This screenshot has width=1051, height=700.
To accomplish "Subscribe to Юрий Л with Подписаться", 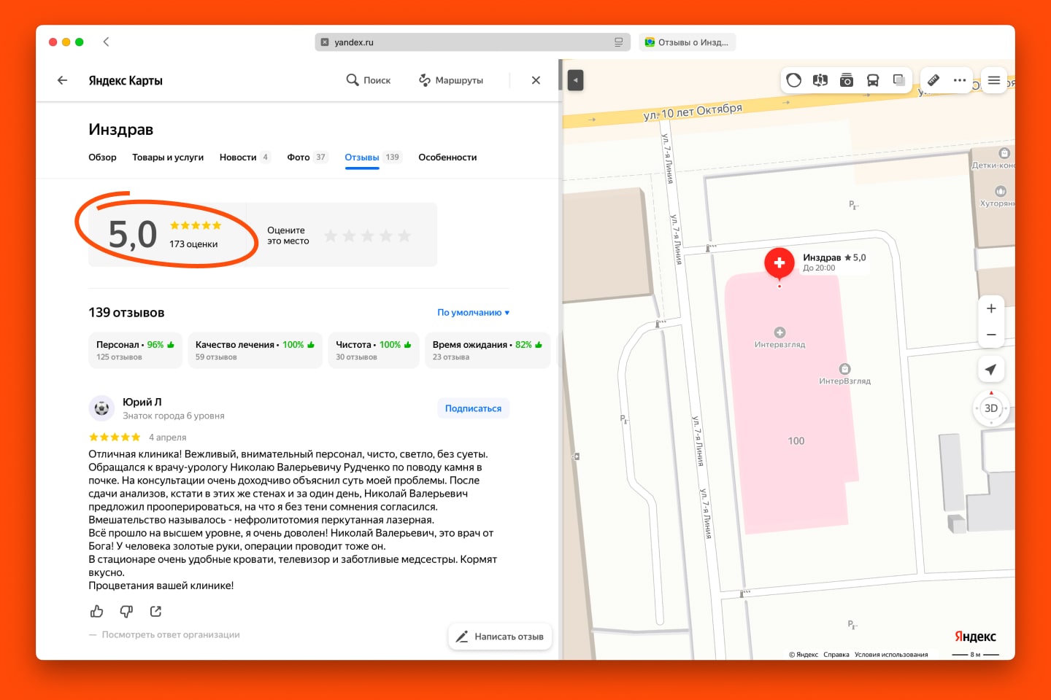I will (473, 408).
